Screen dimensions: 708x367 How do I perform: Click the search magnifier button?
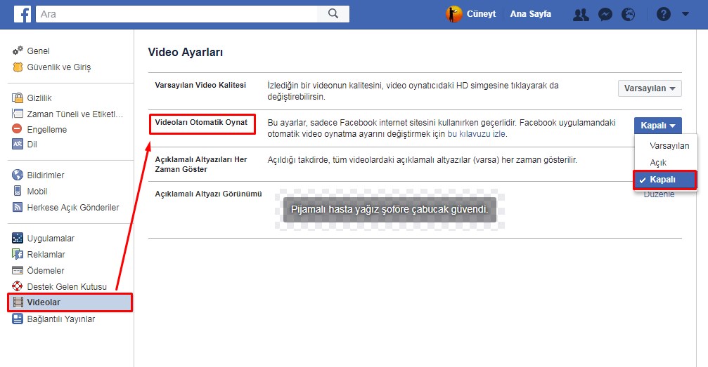click(333, 14)
